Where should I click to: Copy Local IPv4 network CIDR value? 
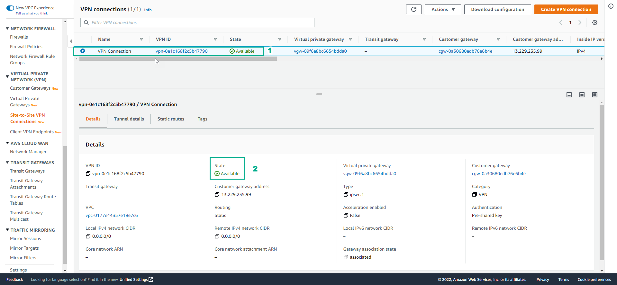tap(88, 236)
